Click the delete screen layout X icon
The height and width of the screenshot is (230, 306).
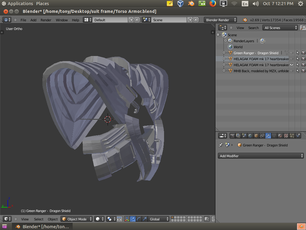pyautogui.click(x=137, y=20)
